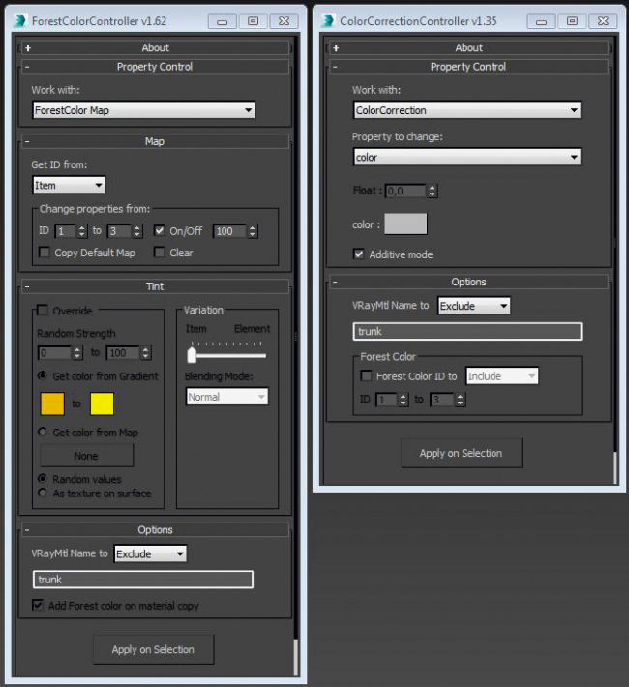Select Get color from Gradient radio button

(43, 375)
